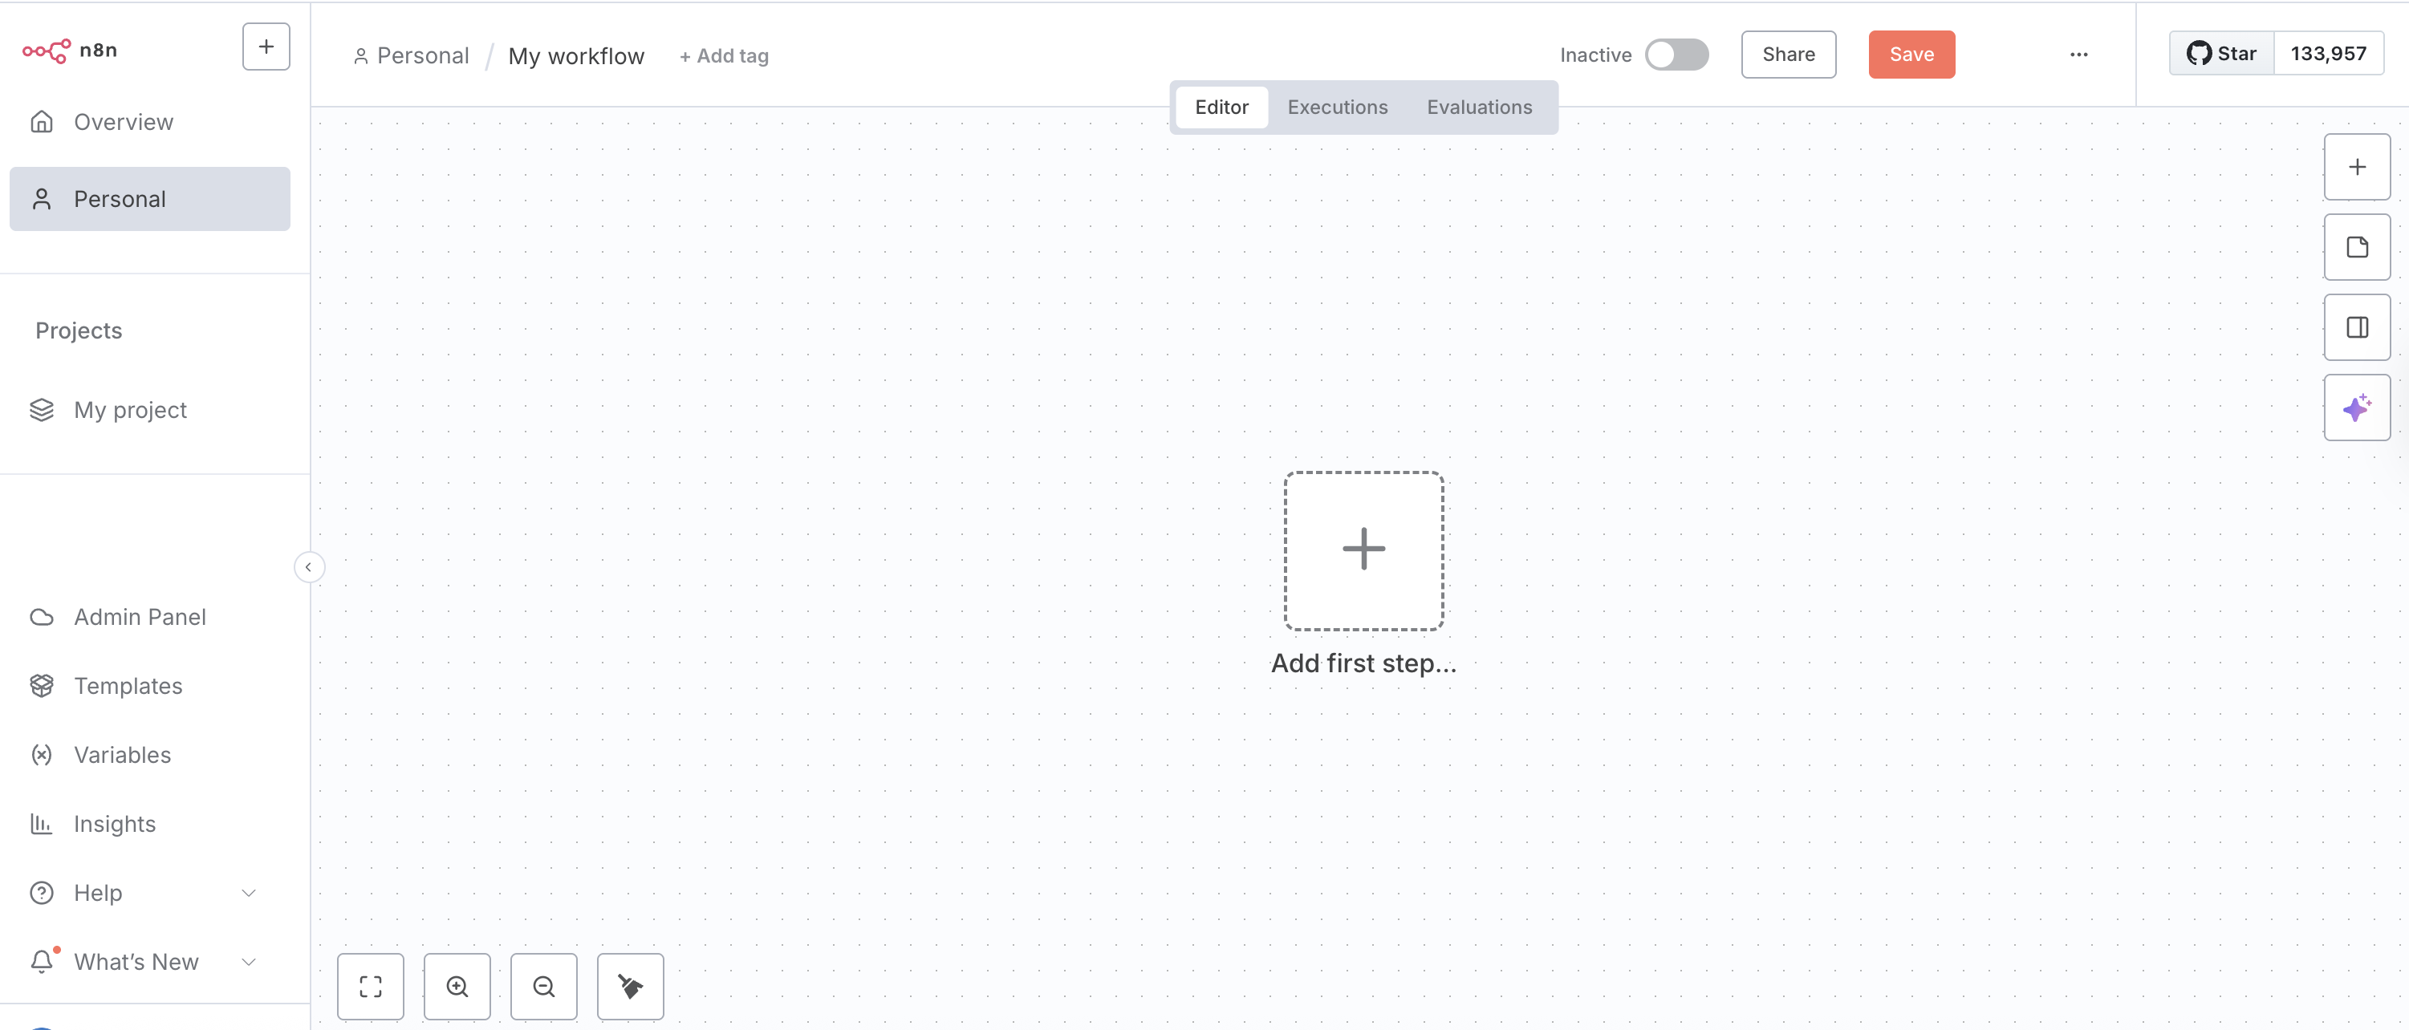Open the Admin Panel cloud icon

[x=41, y=617]
